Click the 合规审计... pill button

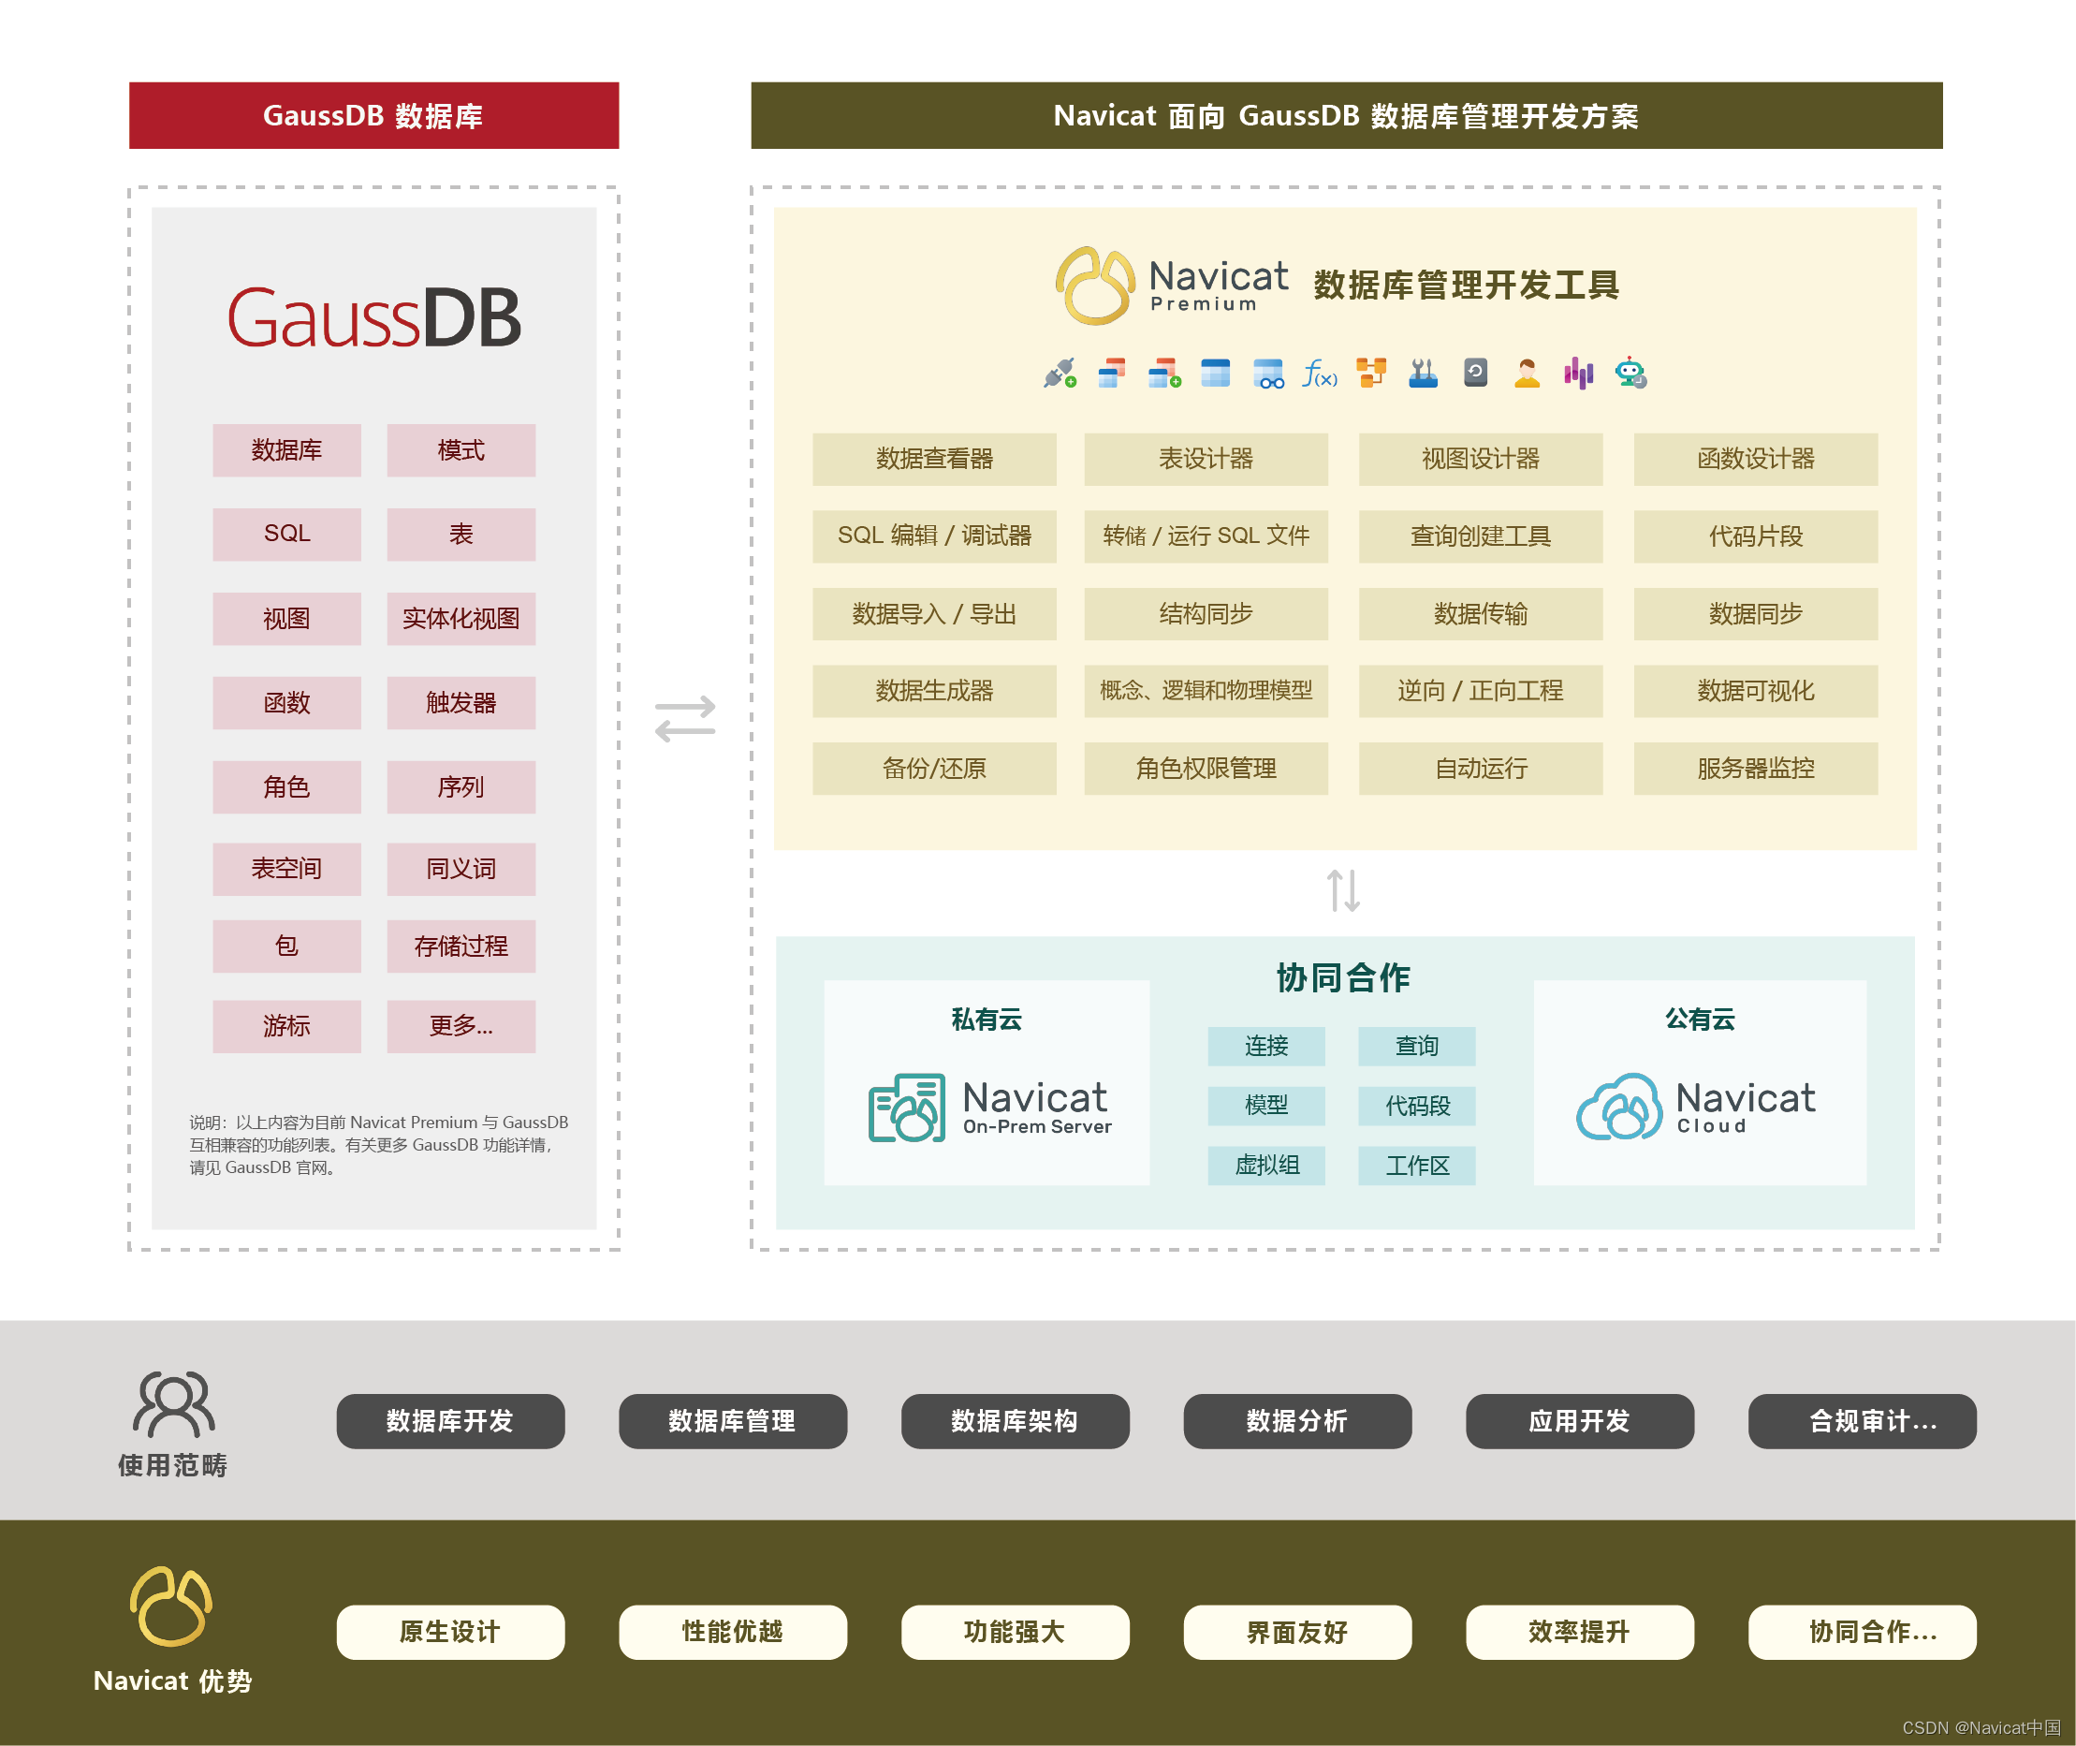[x=1862, y=1421]
